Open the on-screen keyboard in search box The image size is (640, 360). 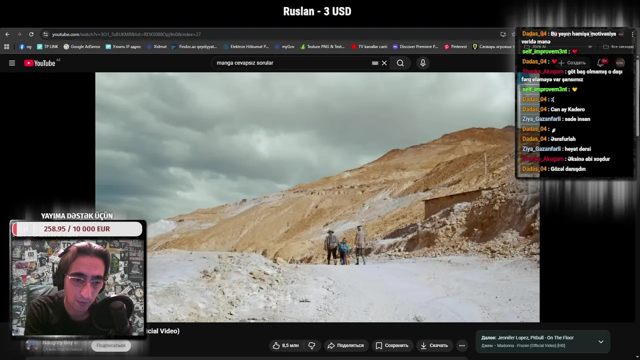click(x=375, y=63)
